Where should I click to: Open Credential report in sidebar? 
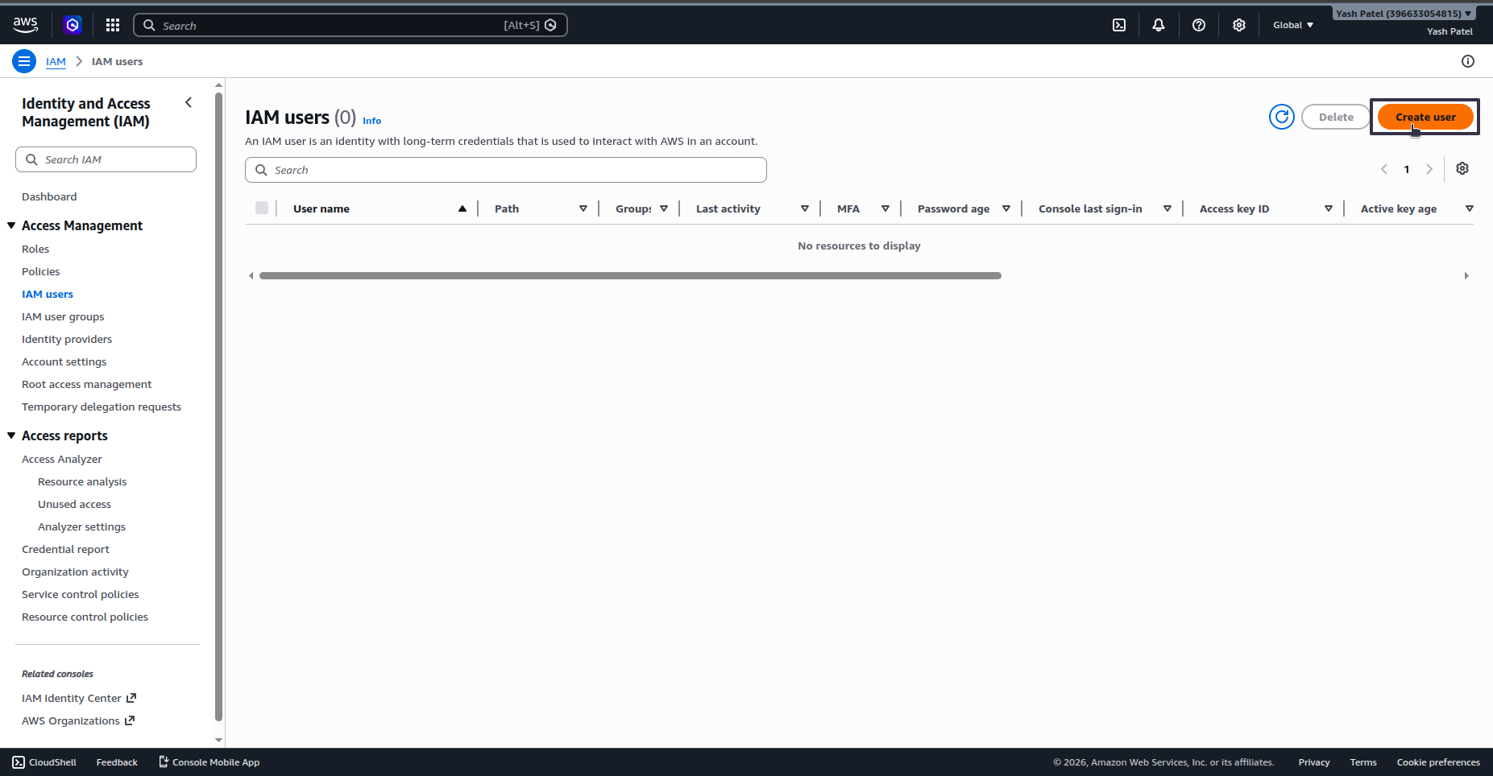65,549
